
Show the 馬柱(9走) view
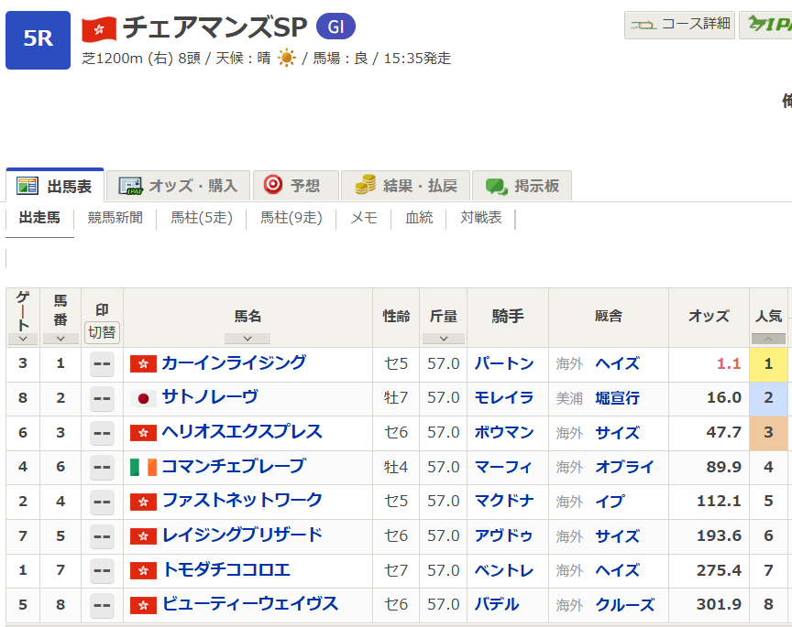[291, 218]
